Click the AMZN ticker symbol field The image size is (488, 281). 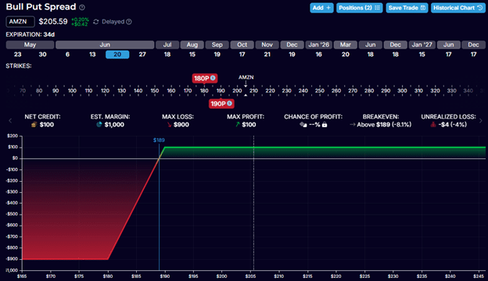point(20,22)
